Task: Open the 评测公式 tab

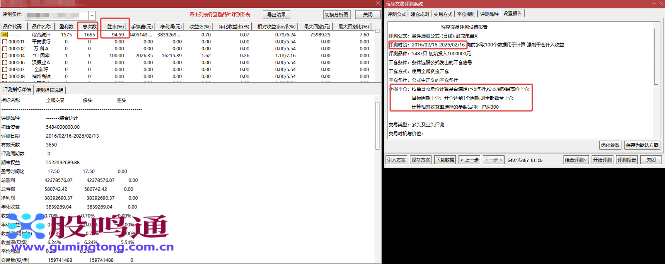Action: 397,14
